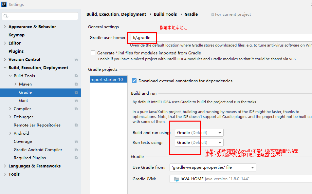This screenshot has height=194, width=312.
Task: Open Keymap settings page
Action: click(x=16, y=35)
